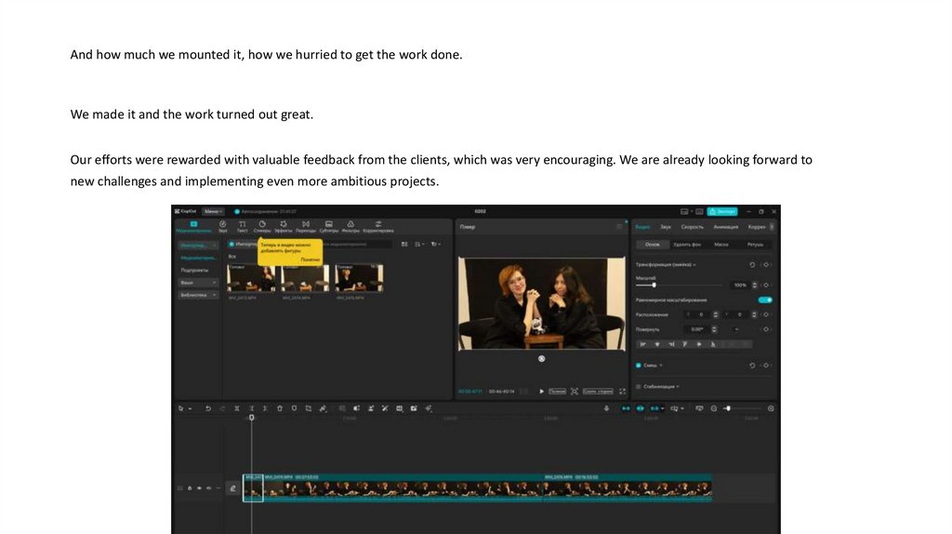Click the Экспорт (Export) button

722,211
